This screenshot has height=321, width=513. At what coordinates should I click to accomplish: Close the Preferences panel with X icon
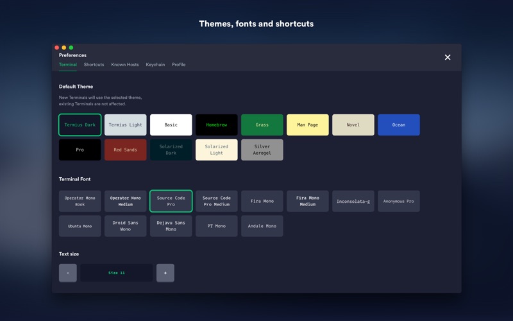448,57
